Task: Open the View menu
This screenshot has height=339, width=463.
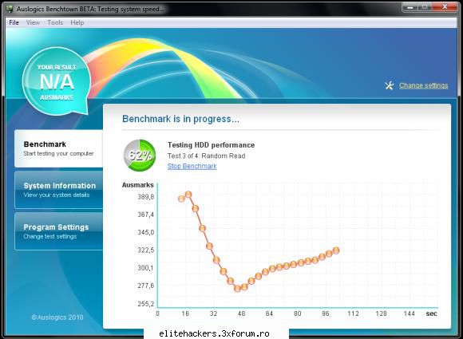Action: click(x=33, y=22)
